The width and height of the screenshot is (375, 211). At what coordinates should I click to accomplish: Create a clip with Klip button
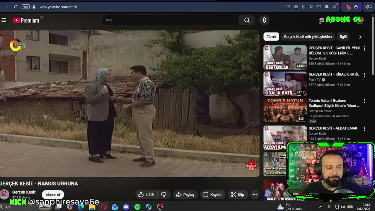(x=237, y=195)
